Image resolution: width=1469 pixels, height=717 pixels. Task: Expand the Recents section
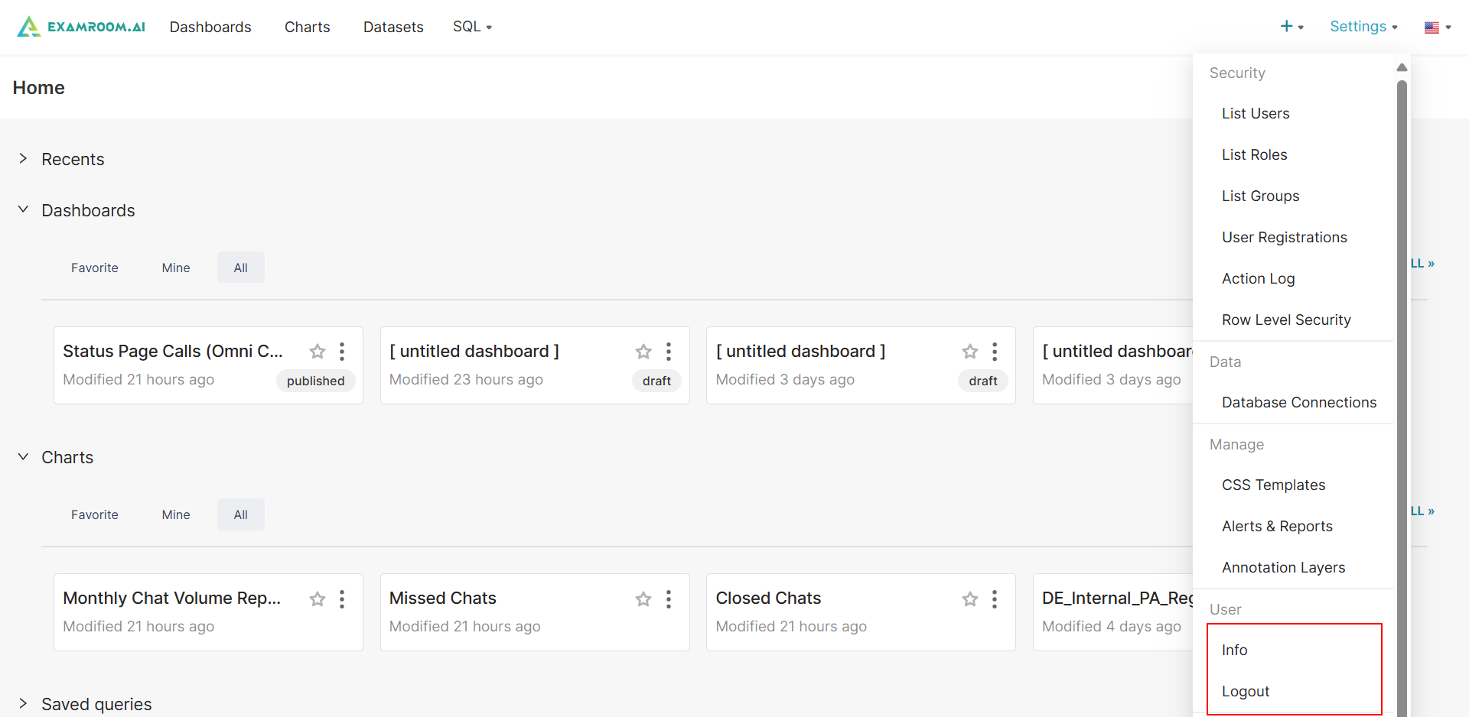coord(23,159)
